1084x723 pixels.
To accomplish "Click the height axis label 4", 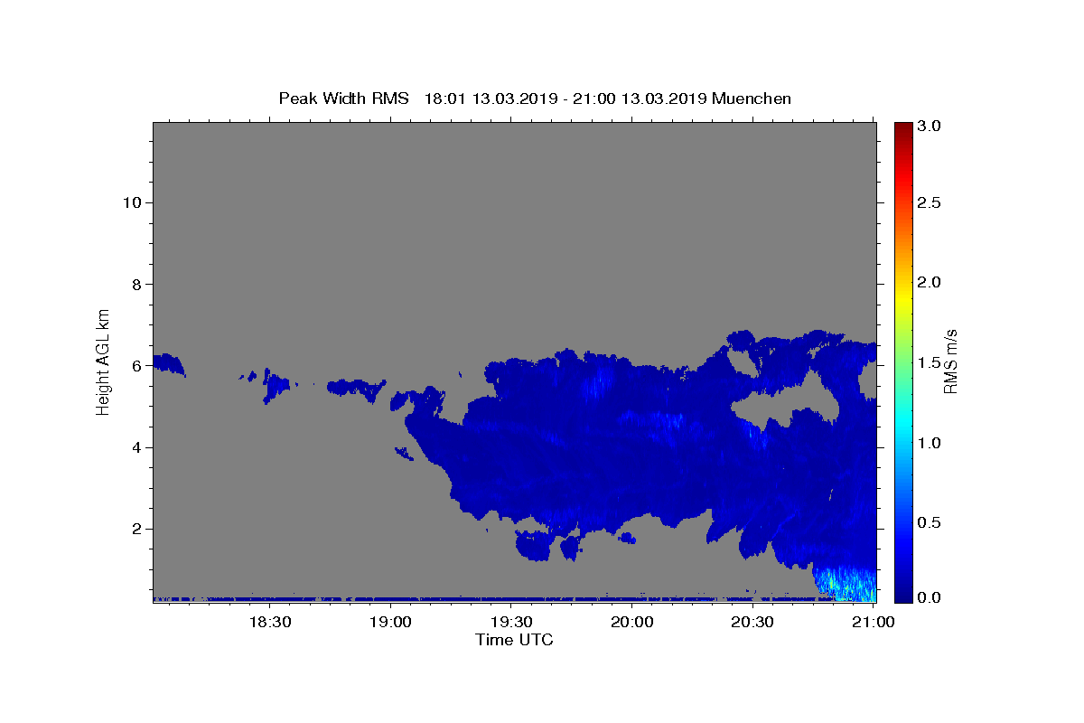I will tap(136, 447).
